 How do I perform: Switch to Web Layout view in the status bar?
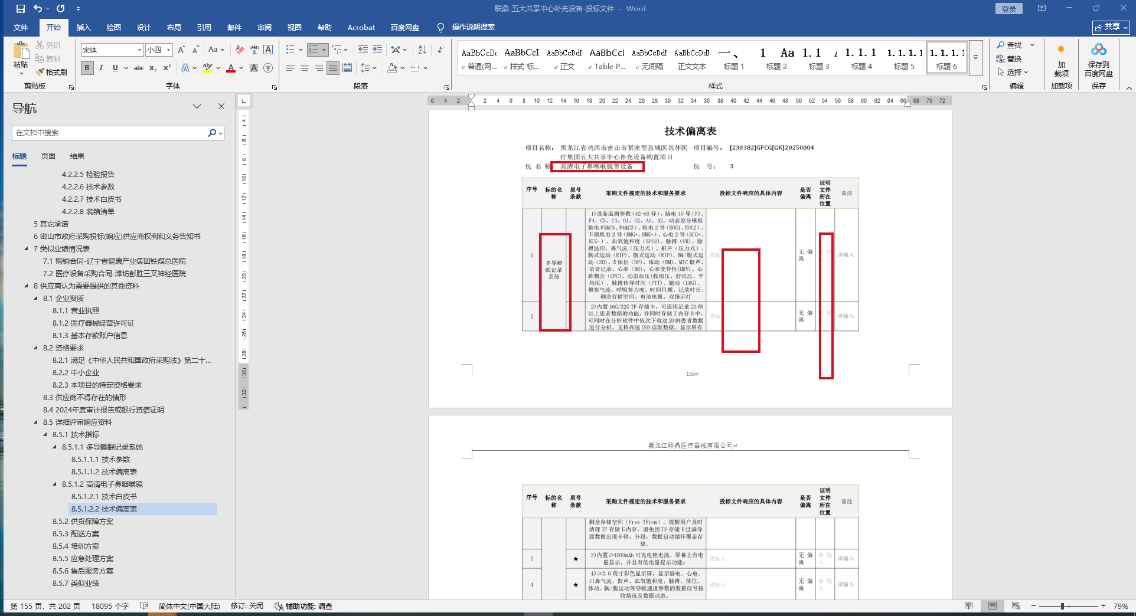coord(1016,606)
